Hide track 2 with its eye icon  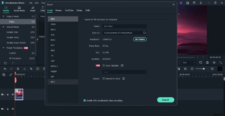click(x=13, y=94)
